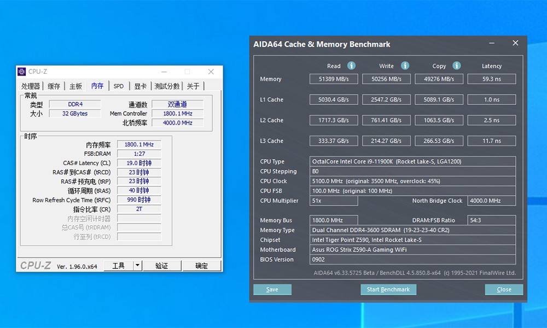Click the 循环周期 (tRAS) value 40 时钟
Screen dimensions: 547x328
coord(139,191)
